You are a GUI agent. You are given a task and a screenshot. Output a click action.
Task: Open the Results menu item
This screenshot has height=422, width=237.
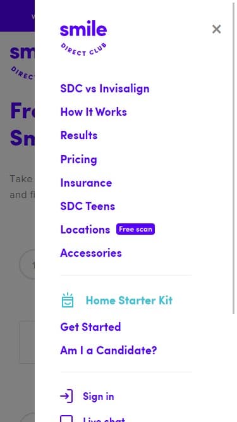(x=79, y=135)
